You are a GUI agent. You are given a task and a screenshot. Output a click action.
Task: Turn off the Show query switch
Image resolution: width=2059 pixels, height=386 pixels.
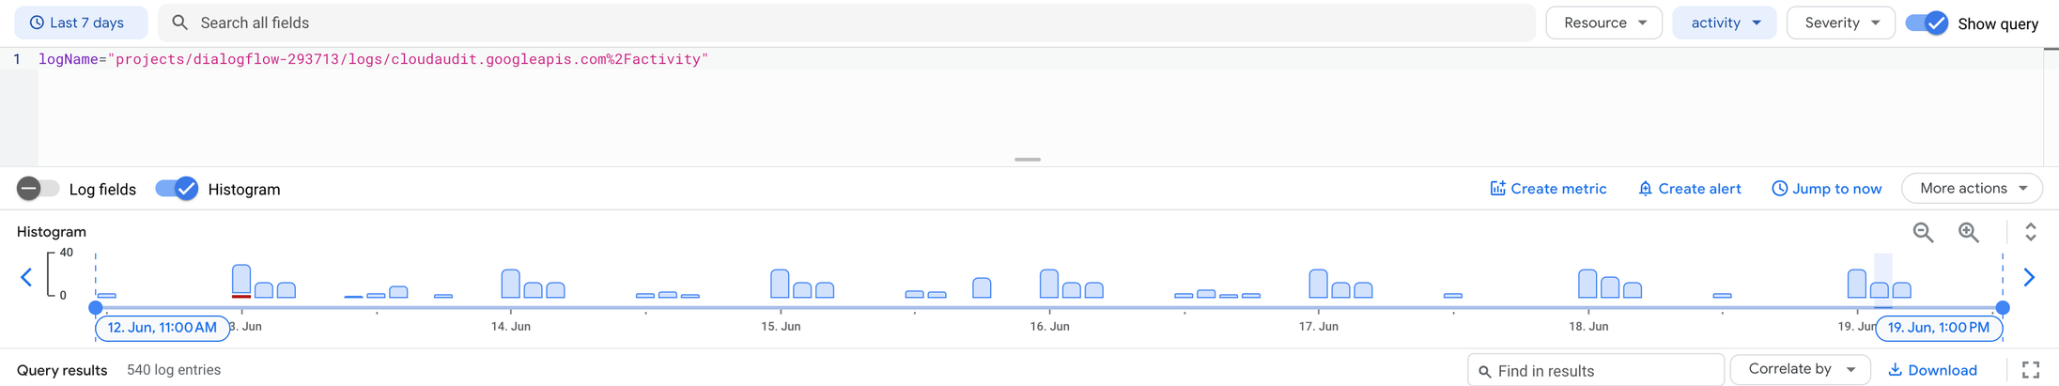click(x=1927, y=23)
